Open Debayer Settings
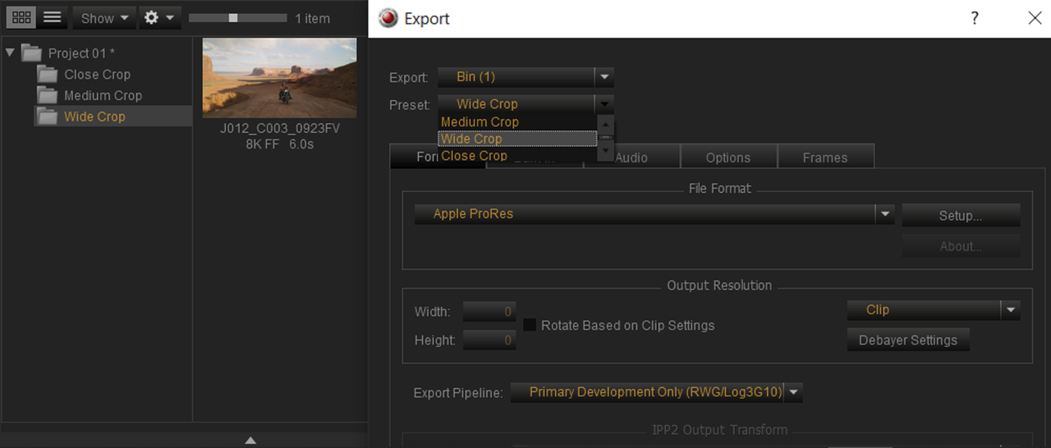The width and height of the screenshot is (1051, 448). [908, 341]
